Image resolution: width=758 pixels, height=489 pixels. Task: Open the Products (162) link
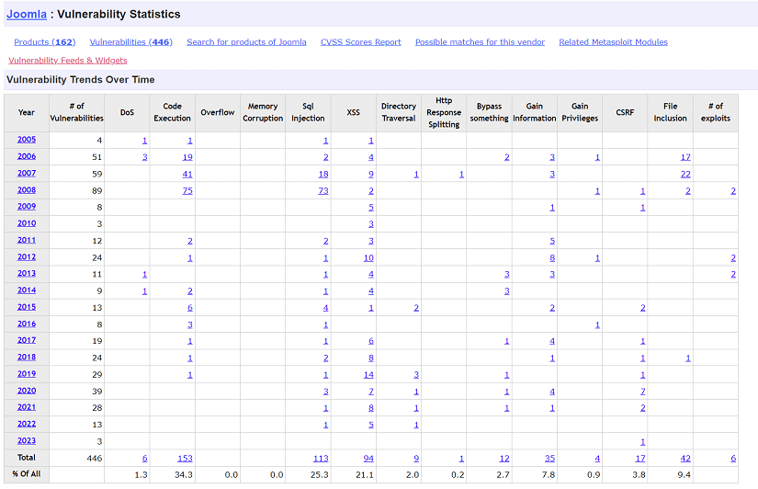[45, 42]
